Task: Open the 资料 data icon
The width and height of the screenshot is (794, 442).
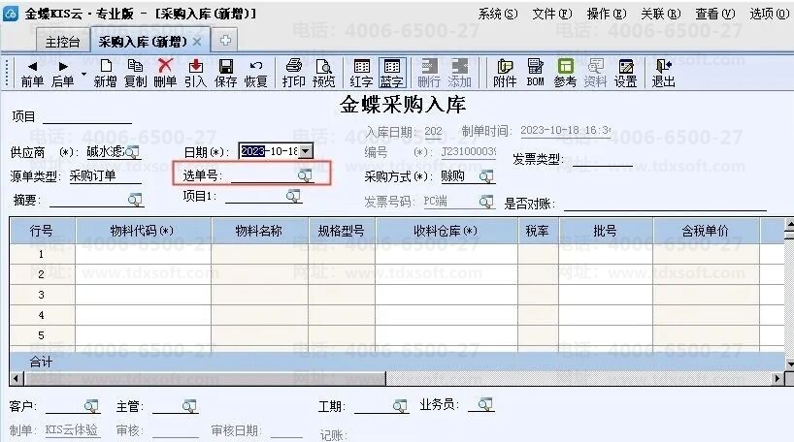Action: point(596,74)
